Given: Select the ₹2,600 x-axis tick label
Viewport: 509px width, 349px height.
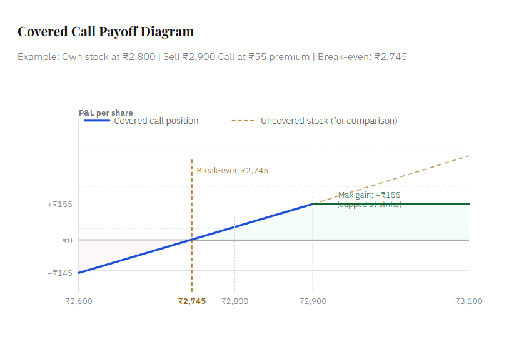Looking at the screenshot, I should (x=78, y=301).
